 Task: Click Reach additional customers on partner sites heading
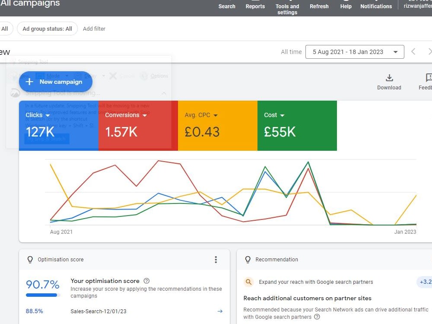[x=307, y=298]
